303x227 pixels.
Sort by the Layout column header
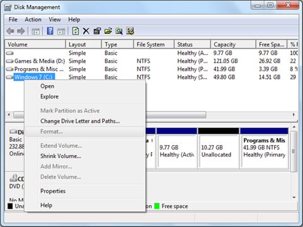point(84,45)
